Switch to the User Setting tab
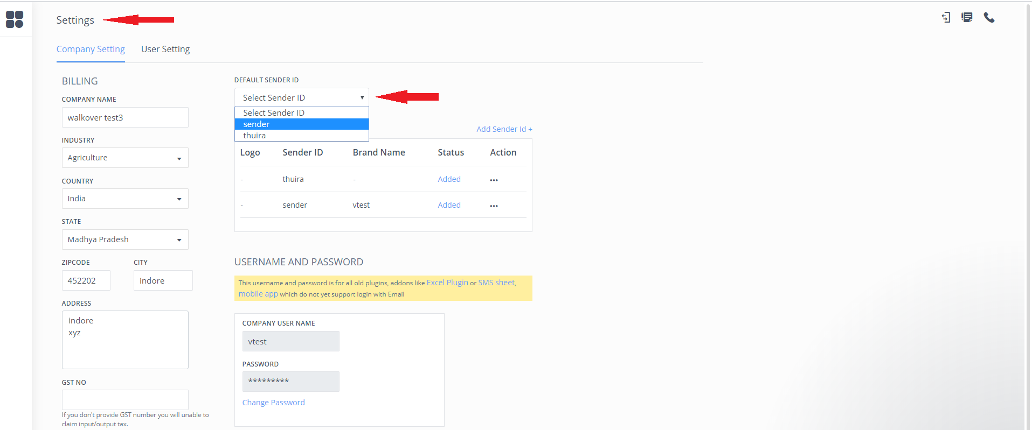This screenshot has height=430, width=1032. coord(165,50)
